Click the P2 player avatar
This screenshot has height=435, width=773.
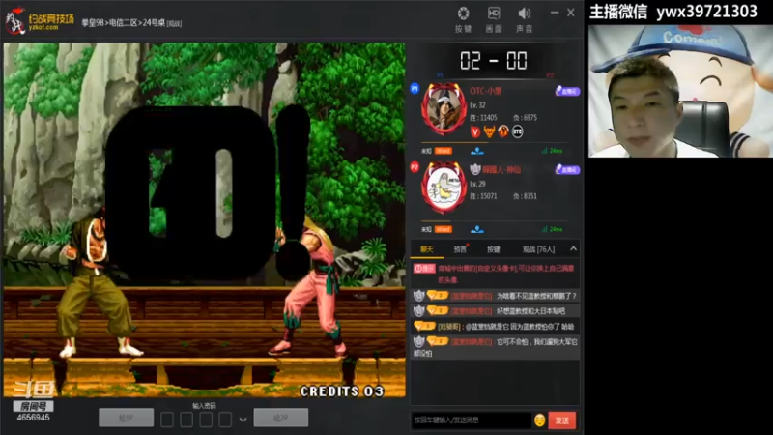point(444,188)
